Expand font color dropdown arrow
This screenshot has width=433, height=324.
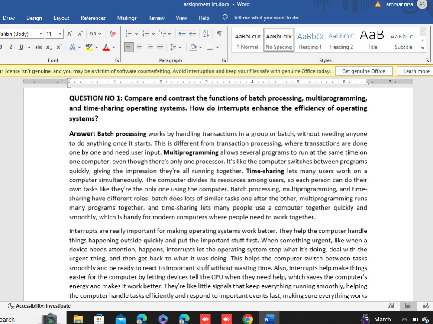113,47
